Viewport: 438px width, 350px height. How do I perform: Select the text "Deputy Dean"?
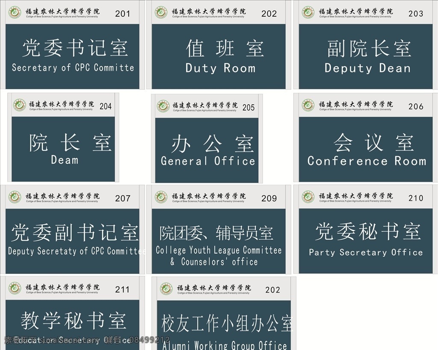click(367, 68)
